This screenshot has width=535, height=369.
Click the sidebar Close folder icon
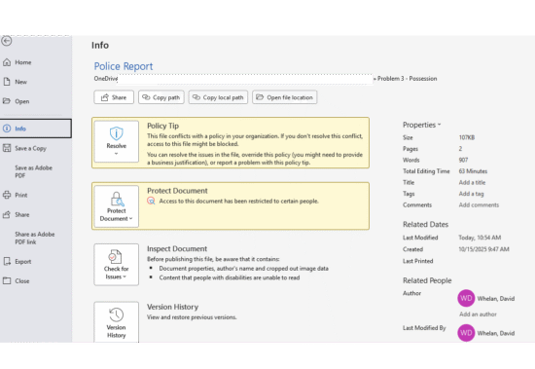[7, 280]
